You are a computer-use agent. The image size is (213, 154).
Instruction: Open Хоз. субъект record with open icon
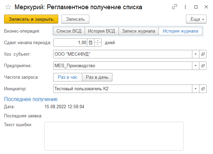pos(203,54)
